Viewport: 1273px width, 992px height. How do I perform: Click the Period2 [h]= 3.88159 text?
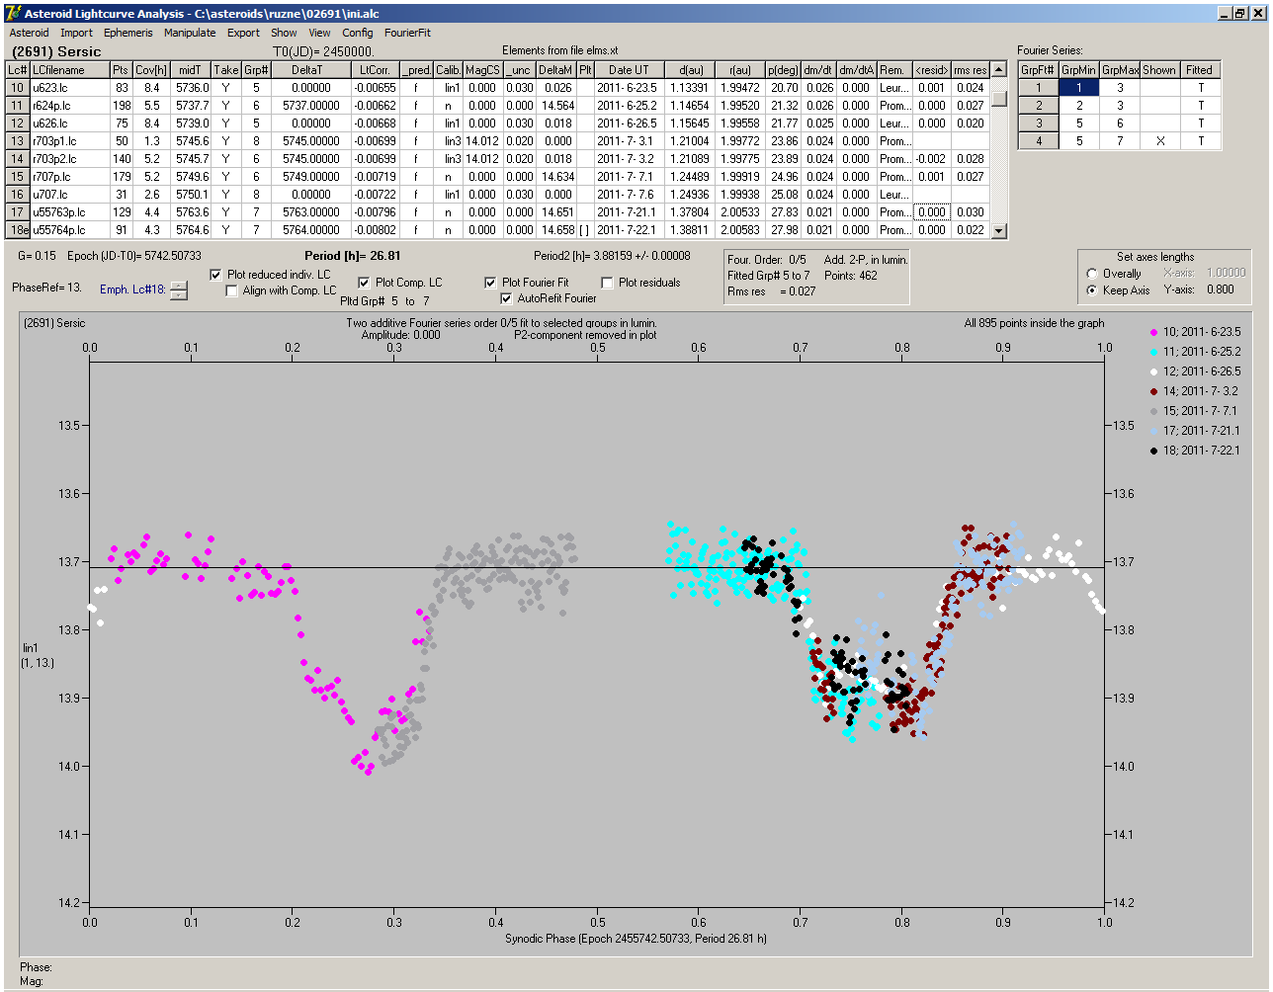tap(614, 256)
